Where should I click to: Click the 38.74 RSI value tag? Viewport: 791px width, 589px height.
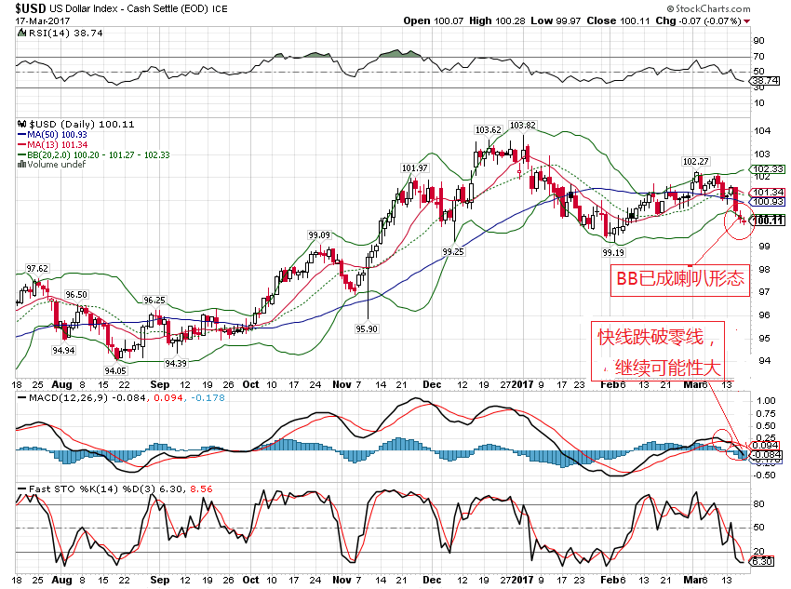pos(765,81)
